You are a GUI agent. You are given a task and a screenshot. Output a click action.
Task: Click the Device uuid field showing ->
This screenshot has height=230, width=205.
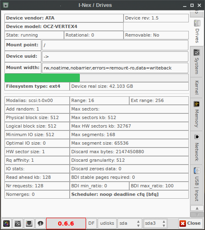click(x=115, y=56)
